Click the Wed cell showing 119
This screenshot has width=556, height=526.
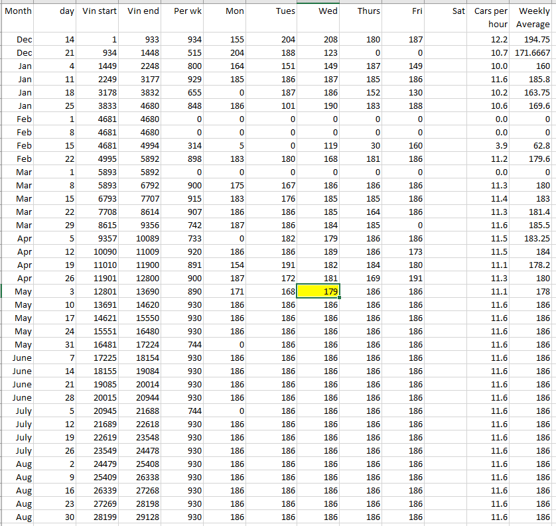tap(318, 146)
